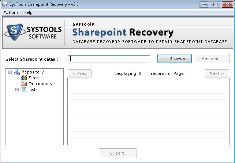235x163 pixels.
Task: Close the SysTools Sharepoint Recovery window
Action: pos(227,5)
